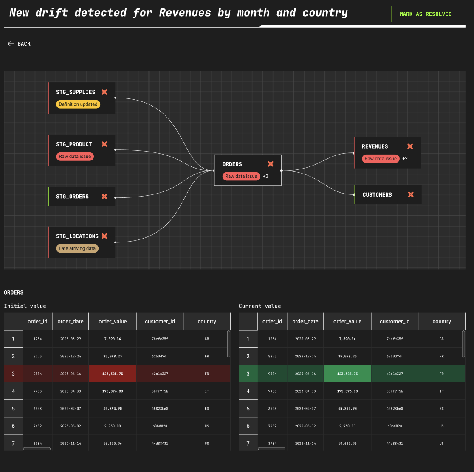Click the STG_SUPPLIES node drift icon
Viewport: 474px width, 472px height.
104,92
